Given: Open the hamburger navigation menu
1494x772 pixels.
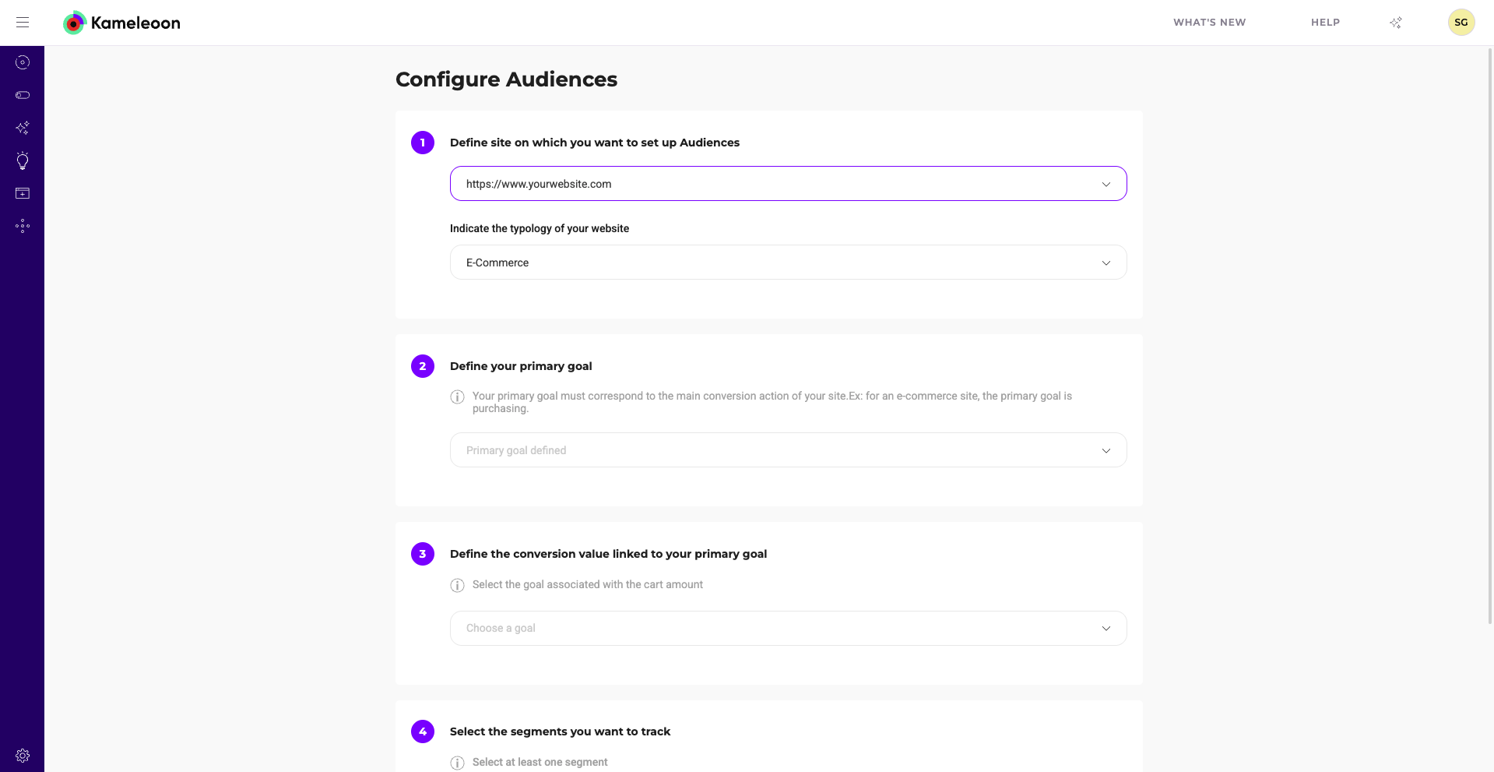Looking at the screenshot, I should click(23, 23).
